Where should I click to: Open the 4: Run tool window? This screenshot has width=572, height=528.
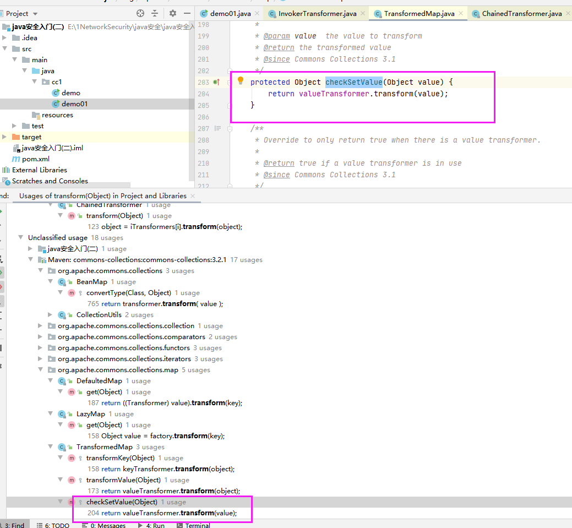(x=152, y=525)
